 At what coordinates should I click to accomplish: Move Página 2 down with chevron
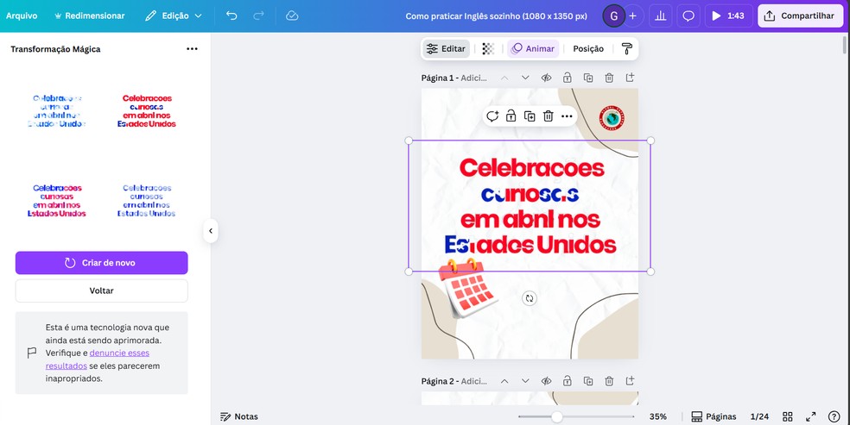coord(525,381)
